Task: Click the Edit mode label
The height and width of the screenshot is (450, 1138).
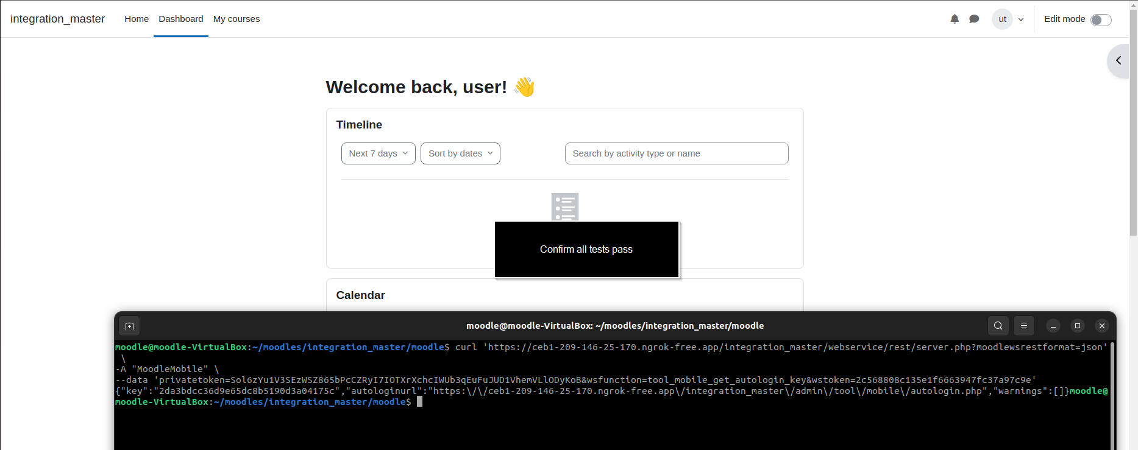Action: [x=1064, y=19]
